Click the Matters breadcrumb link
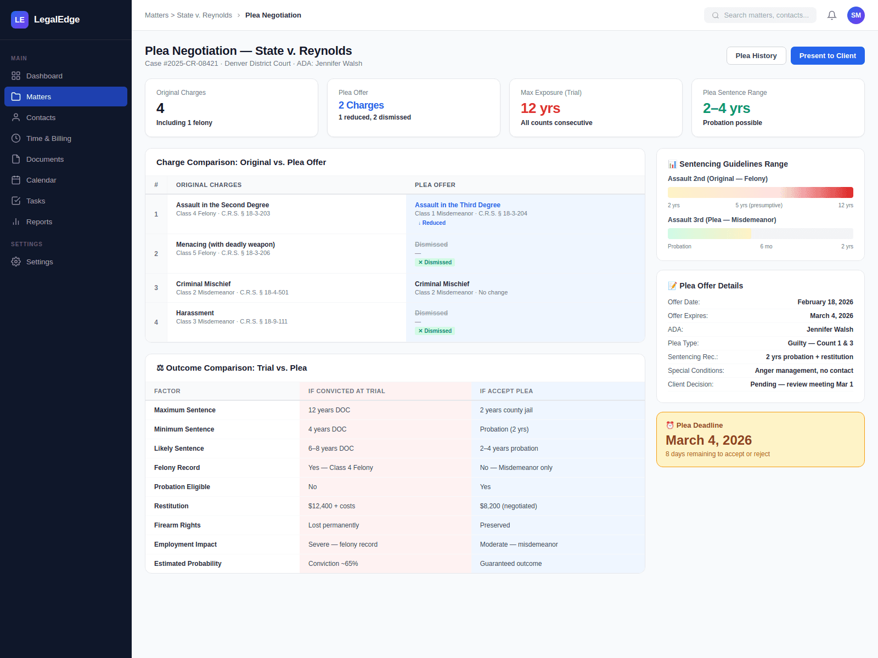Viewport: 878px width, 658px height. [x=156, y=15]
